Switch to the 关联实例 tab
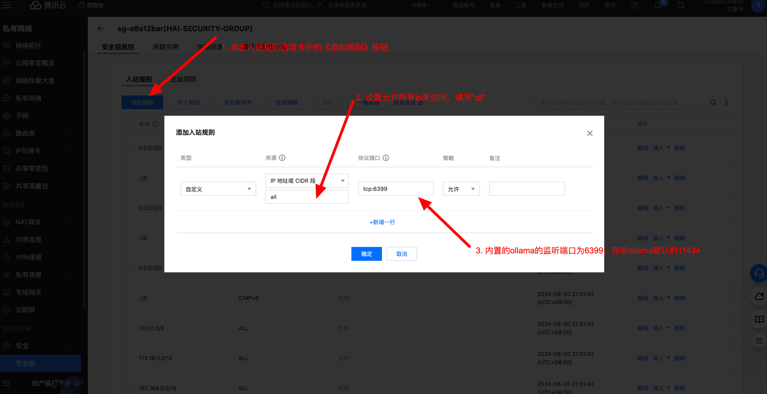 pos(165,47)
